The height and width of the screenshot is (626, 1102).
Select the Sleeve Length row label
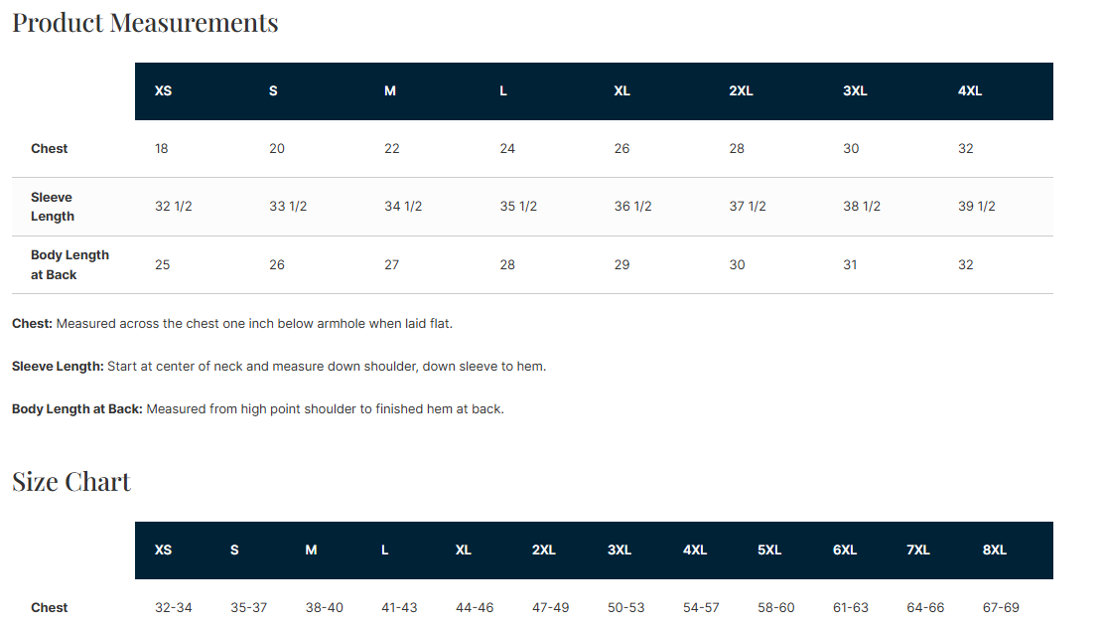point(52,207)
